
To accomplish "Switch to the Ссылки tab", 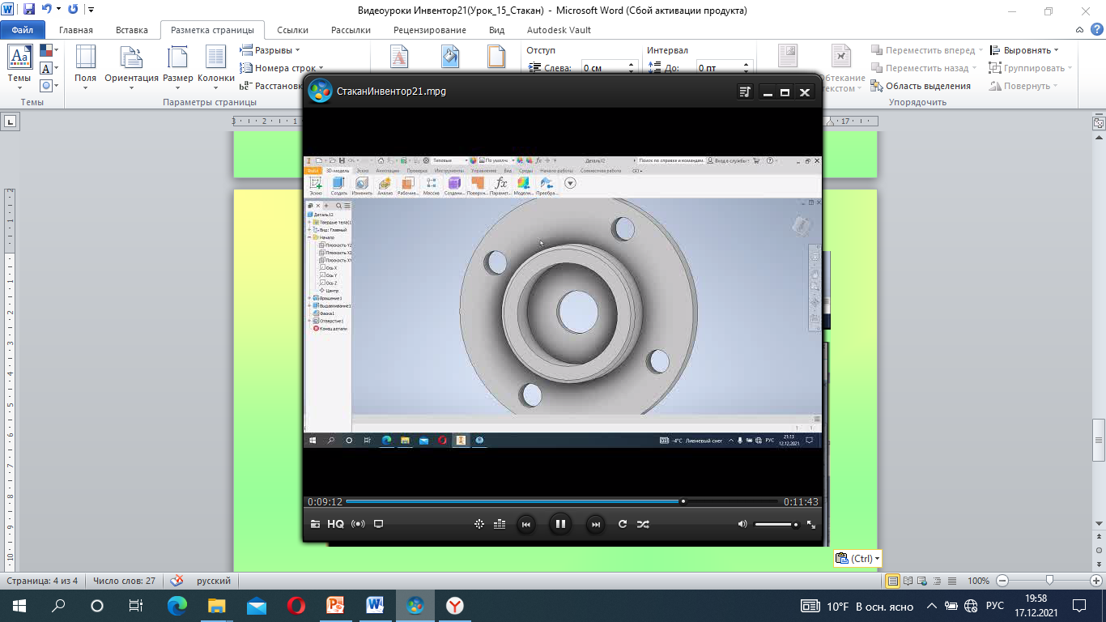I will point(292,30).
